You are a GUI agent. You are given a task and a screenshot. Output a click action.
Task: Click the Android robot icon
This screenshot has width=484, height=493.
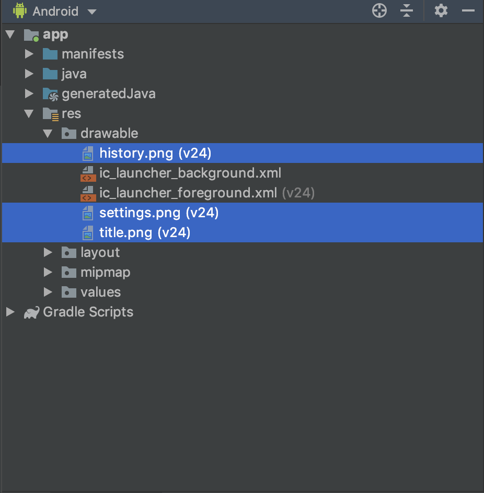[x=20, y=11]
